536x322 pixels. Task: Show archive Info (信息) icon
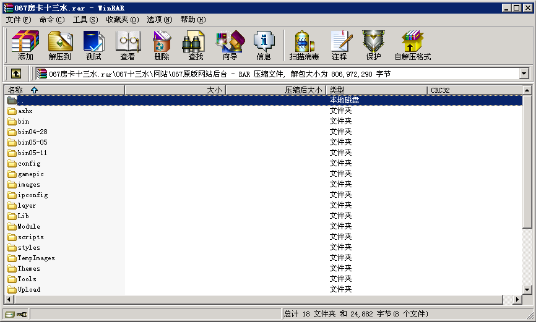click(264, 45)
